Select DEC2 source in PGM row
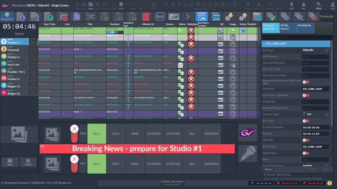 pos(116,134)
